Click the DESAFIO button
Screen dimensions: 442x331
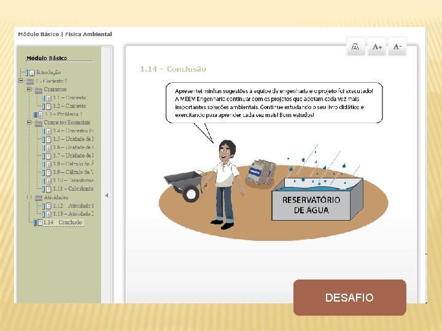(x=349, y=297)
